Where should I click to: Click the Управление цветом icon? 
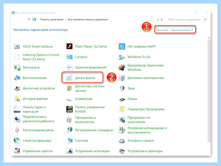click(17, 151)
